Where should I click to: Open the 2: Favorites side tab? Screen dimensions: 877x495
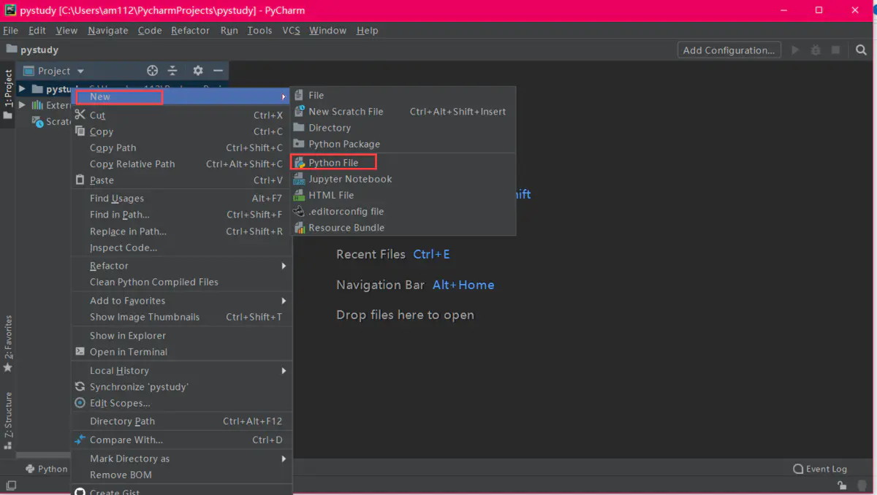pos(8,344)
